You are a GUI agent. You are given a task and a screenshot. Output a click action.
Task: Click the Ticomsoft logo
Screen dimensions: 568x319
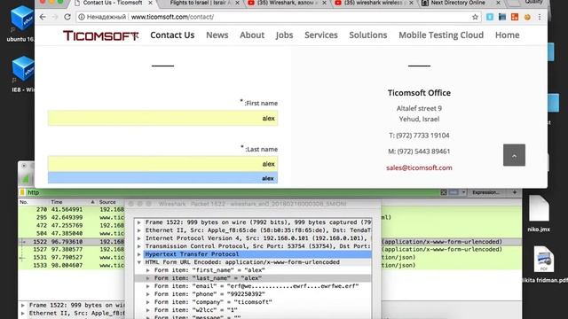(100, 35)
